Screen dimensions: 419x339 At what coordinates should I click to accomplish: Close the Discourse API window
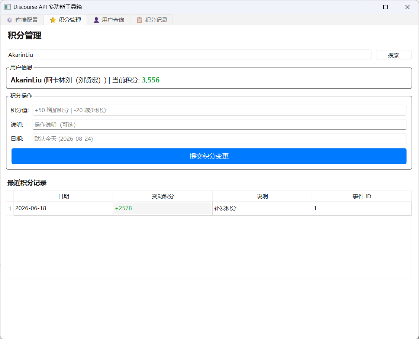click(x=407, y=7)
